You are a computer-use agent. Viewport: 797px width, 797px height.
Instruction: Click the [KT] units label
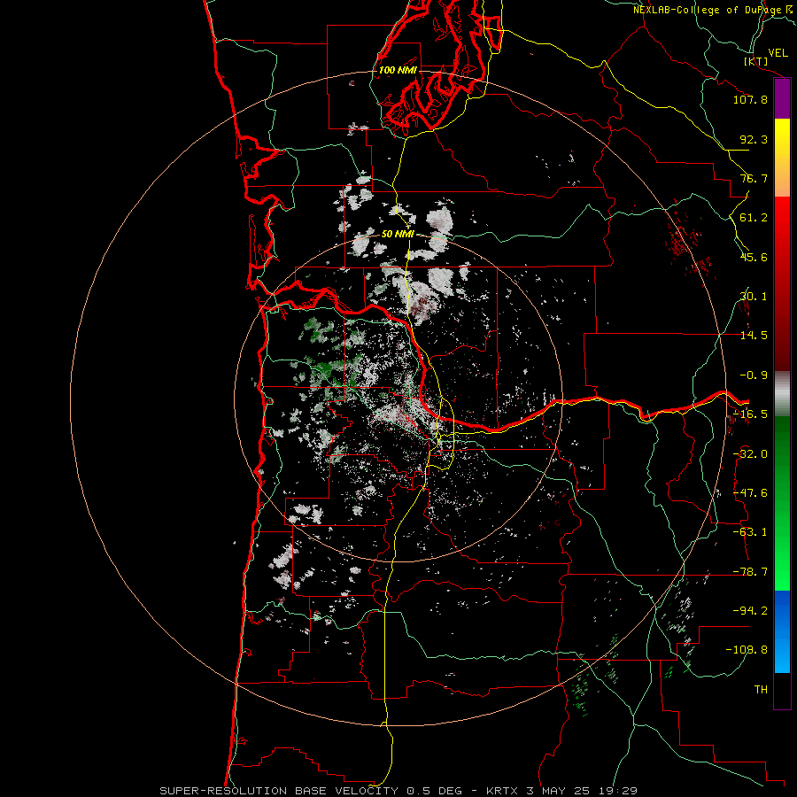756,61
